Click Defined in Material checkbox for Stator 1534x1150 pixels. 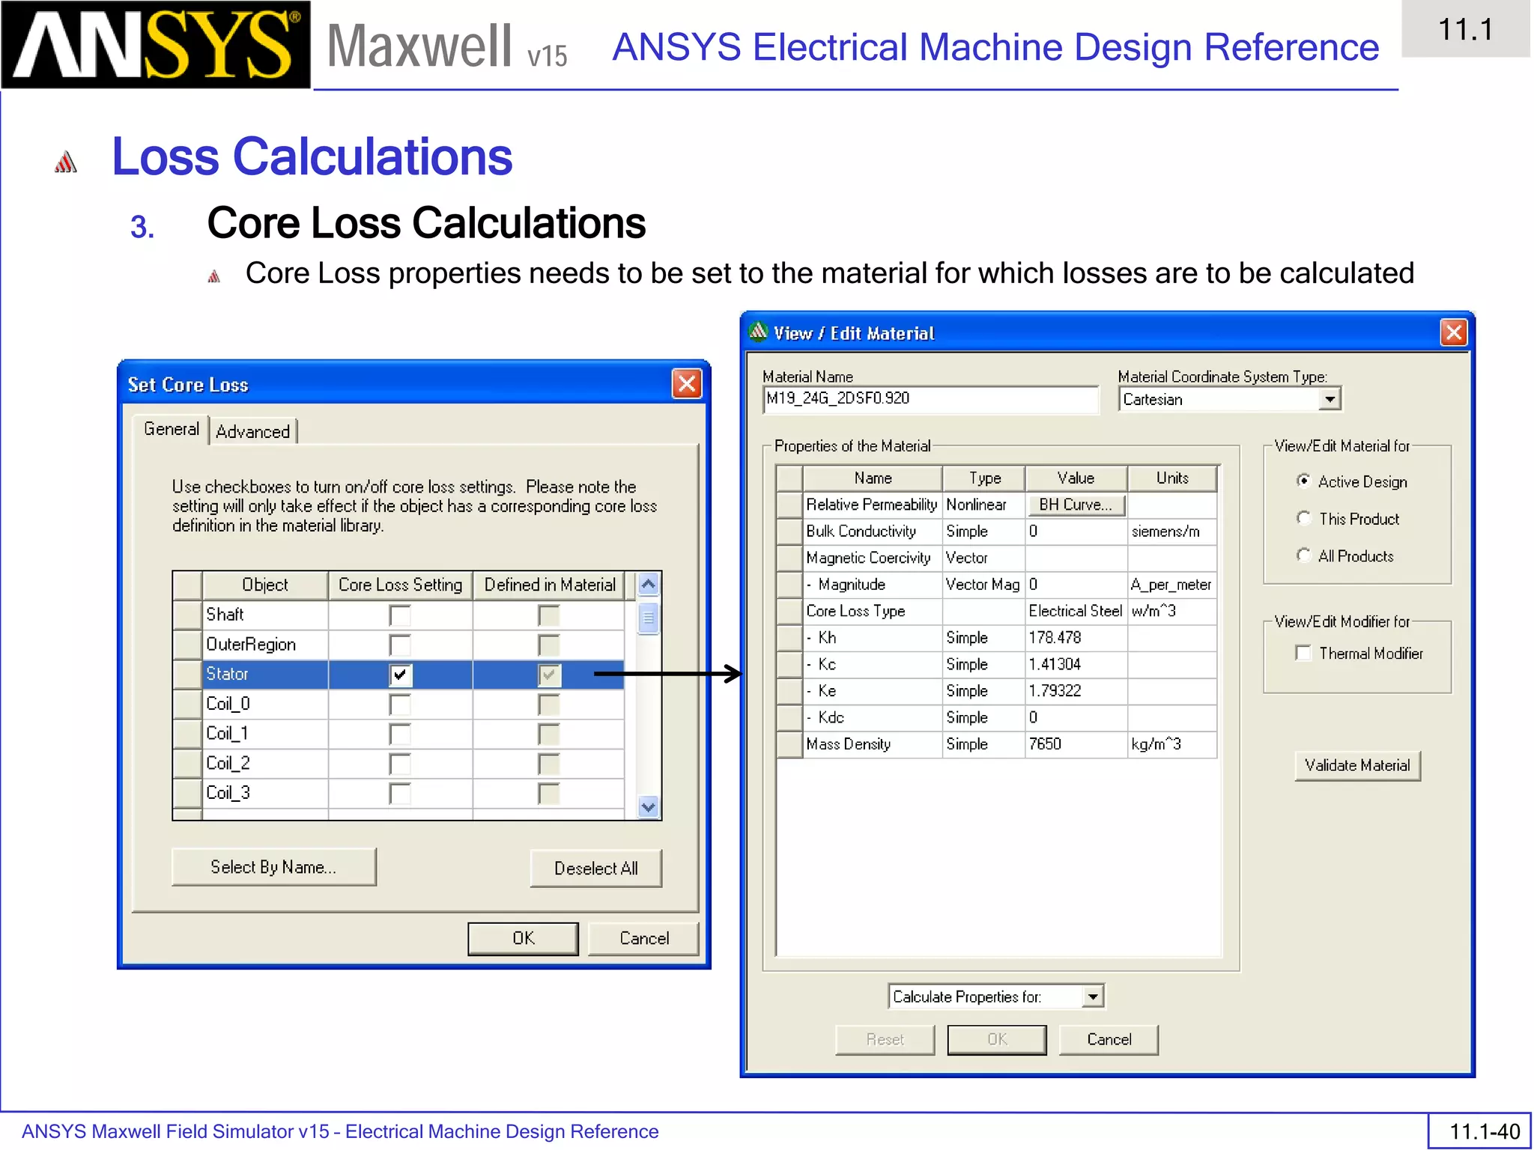point(549,675)
